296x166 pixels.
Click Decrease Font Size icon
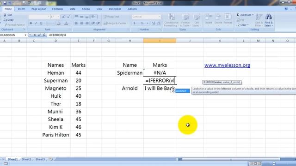[x=68, y=17]
